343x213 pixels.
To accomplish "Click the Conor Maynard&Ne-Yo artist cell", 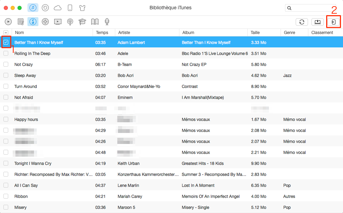I will point(139,86).
